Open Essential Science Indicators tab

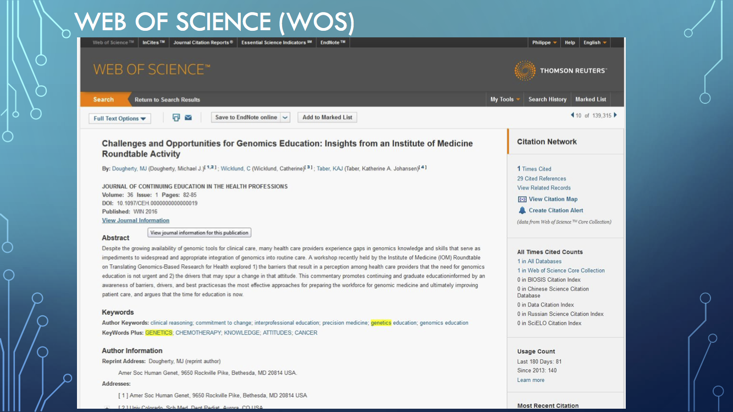277,42
